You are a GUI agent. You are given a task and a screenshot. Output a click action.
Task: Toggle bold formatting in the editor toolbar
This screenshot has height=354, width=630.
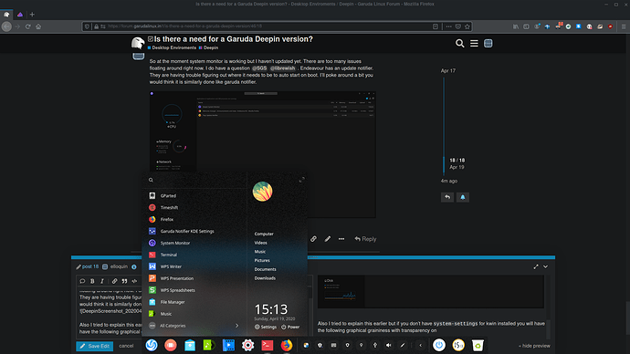[92, 281]
